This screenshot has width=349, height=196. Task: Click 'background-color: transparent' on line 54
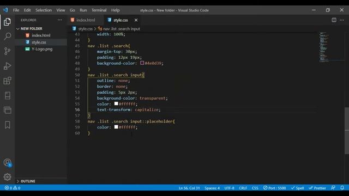pos(132,98)
